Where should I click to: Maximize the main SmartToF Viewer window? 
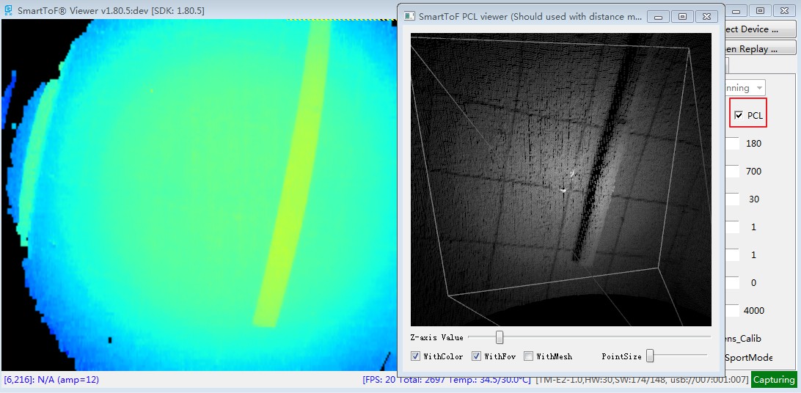tap(760, 10)
